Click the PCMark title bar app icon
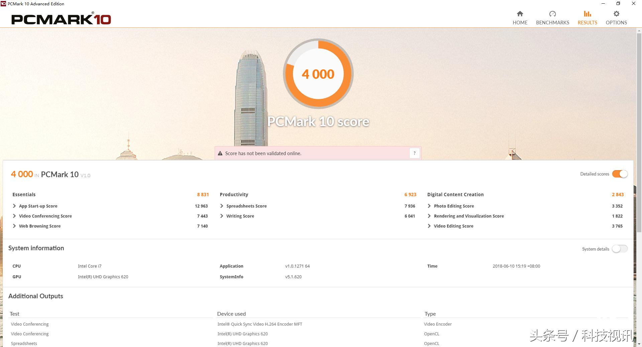The width and height of the screenshot is (642, 347). point(3,4)
